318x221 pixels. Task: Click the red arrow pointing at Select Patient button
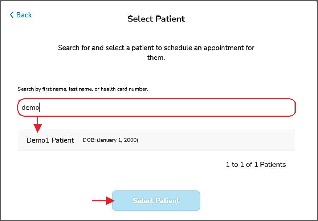(102, 201)
